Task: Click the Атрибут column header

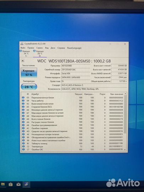Action: pyautogui.click(x=35, y=94)
